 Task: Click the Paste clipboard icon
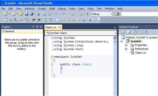tap(49, 14)
